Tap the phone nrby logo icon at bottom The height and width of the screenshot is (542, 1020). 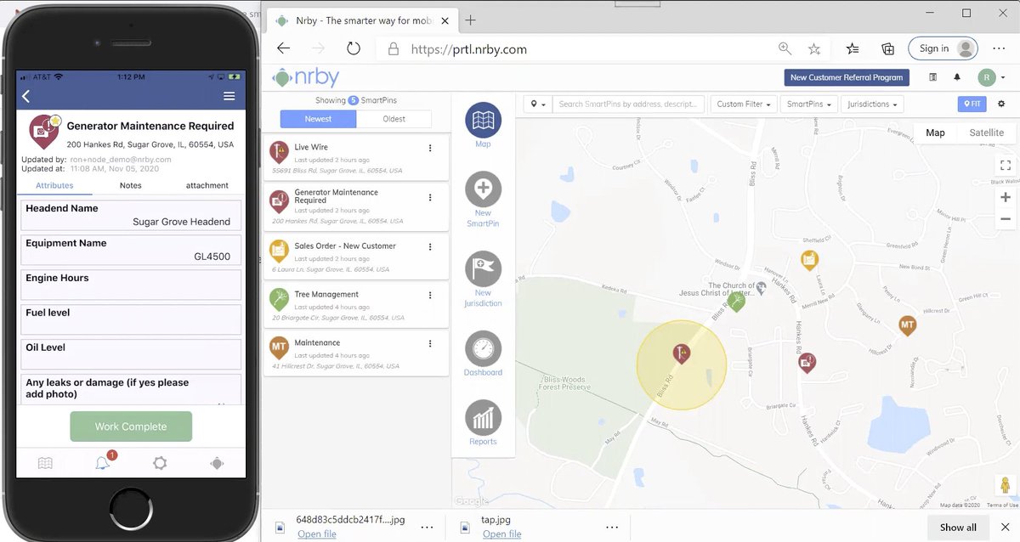tap(217, 463)
